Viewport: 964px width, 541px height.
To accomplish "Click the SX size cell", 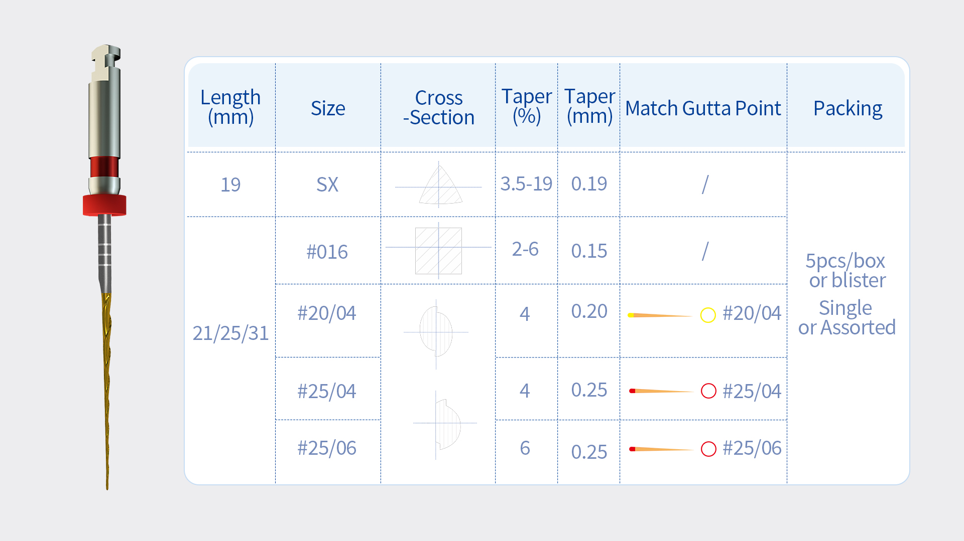I will pos(327,185).
